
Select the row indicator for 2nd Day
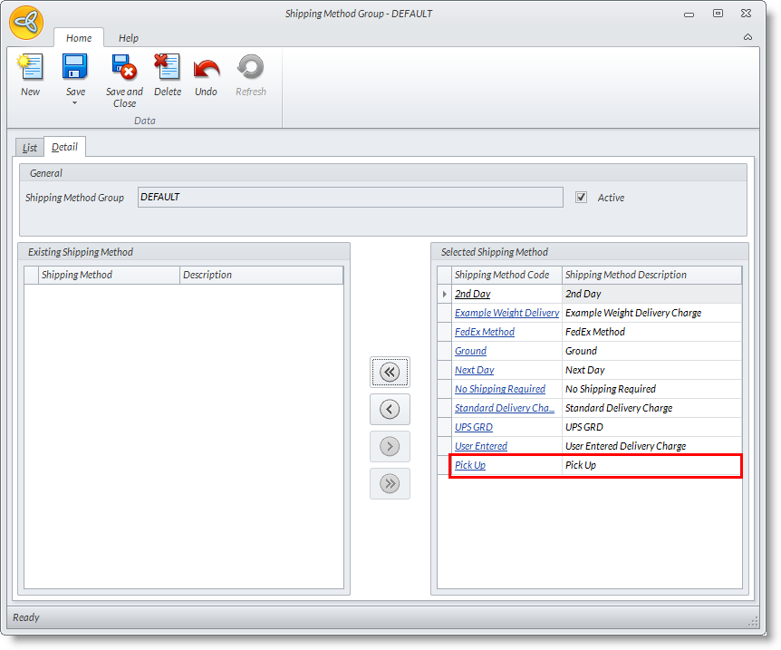(444, 294)
